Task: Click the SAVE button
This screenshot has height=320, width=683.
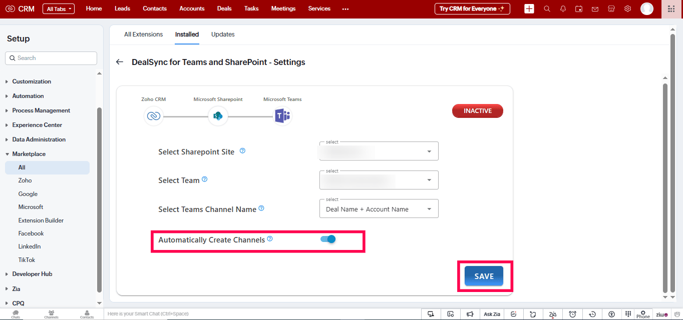Action: pyautogui.click(x=484, y=276)
